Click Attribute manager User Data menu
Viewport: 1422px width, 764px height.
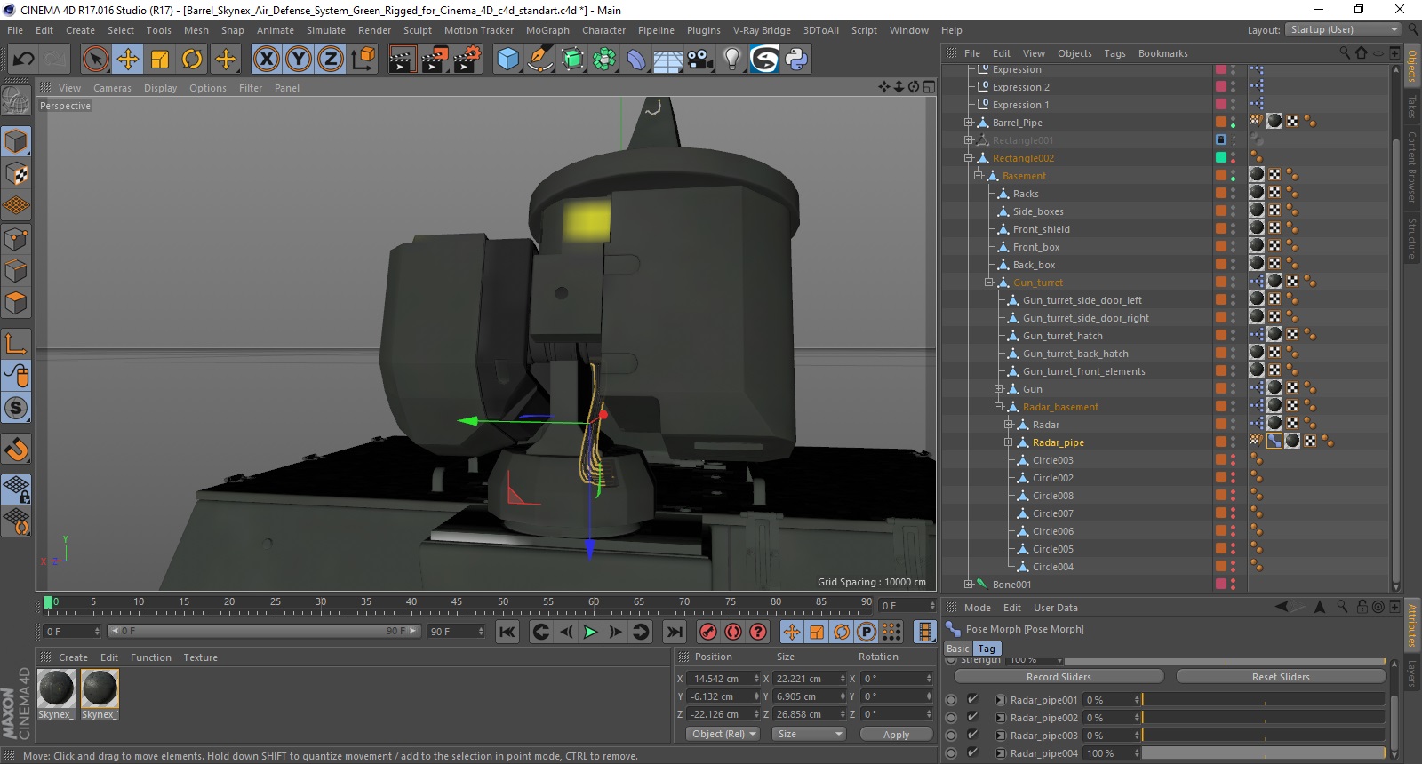click(1055, 608)
